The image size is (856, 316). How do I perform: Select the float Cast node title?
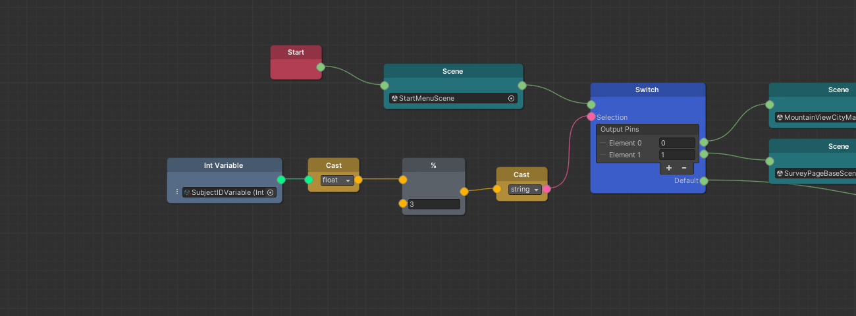(x=334, y=165)
